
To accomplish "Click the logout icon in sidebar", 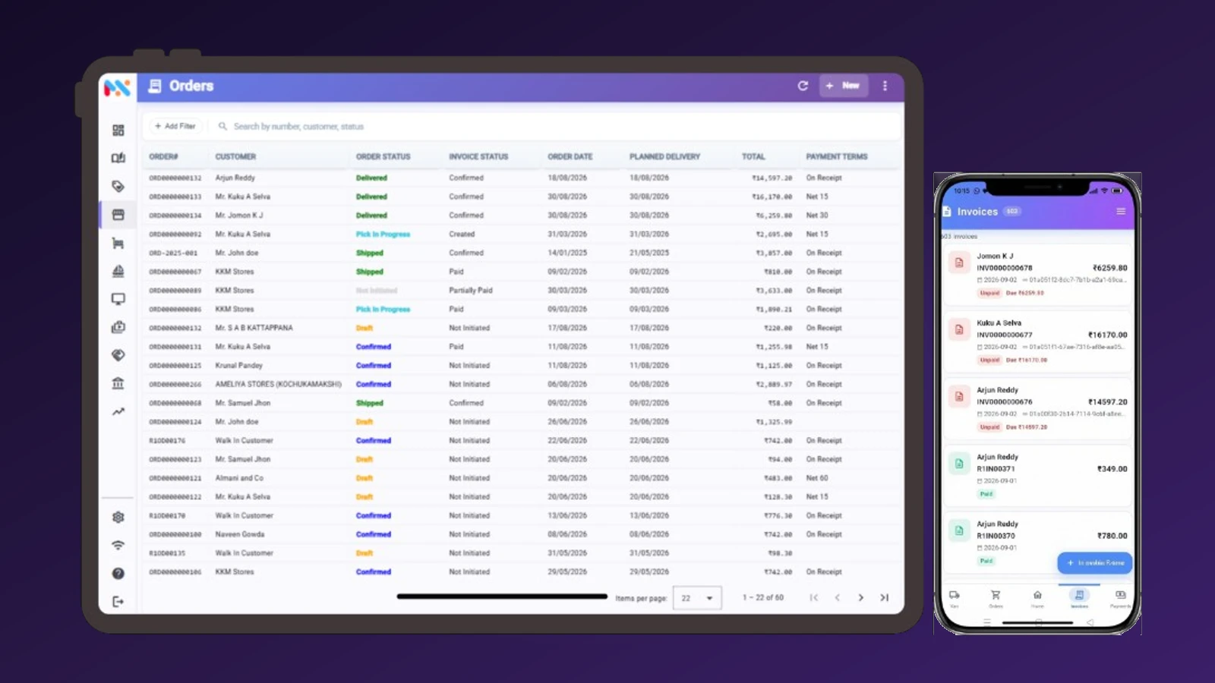I will [118, 602].
